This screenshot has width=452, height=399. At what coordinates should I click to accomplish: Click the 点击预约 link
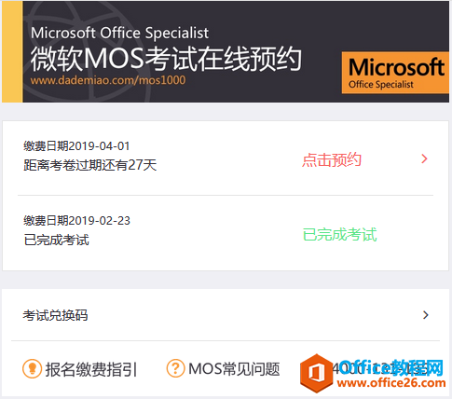332,159
